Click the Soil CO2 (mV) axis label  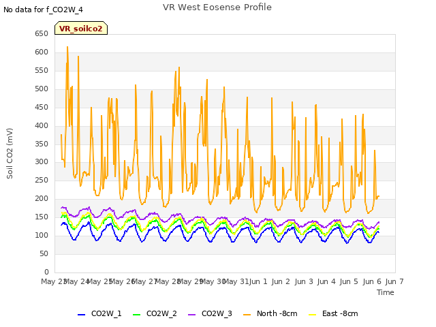point(10,153)
